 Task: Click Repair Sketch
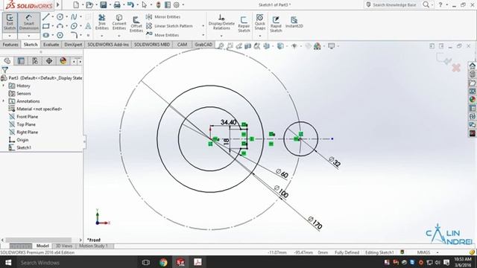pos(244,25)
